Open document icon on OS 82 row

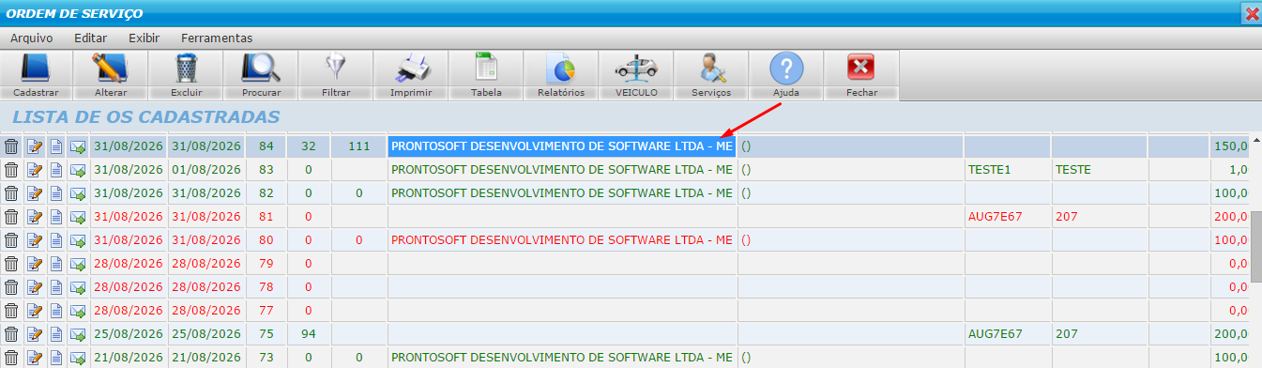click(x=56, y=193)
